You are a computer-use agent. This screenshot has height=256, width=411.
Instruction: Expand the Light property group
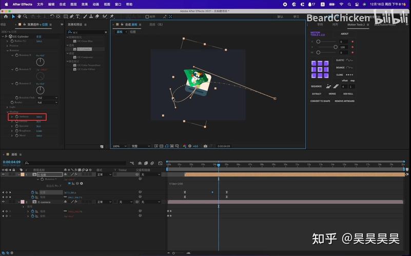pos(7,107)
